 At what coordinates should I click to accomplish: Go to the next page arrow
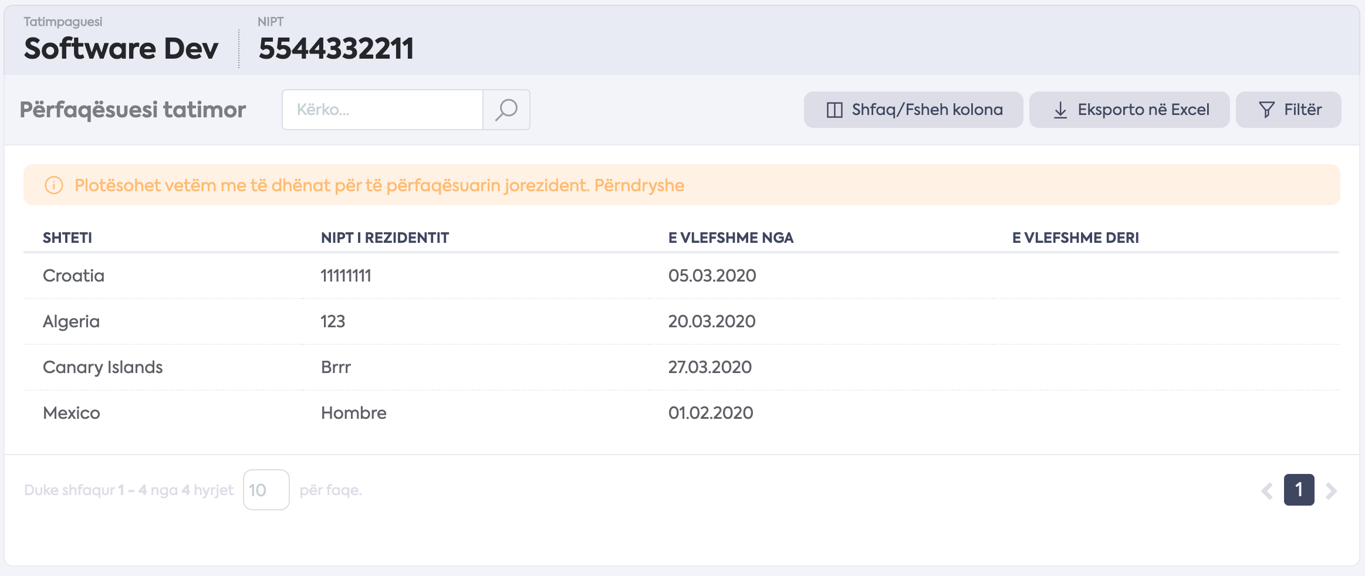[x=1331, y=490]
